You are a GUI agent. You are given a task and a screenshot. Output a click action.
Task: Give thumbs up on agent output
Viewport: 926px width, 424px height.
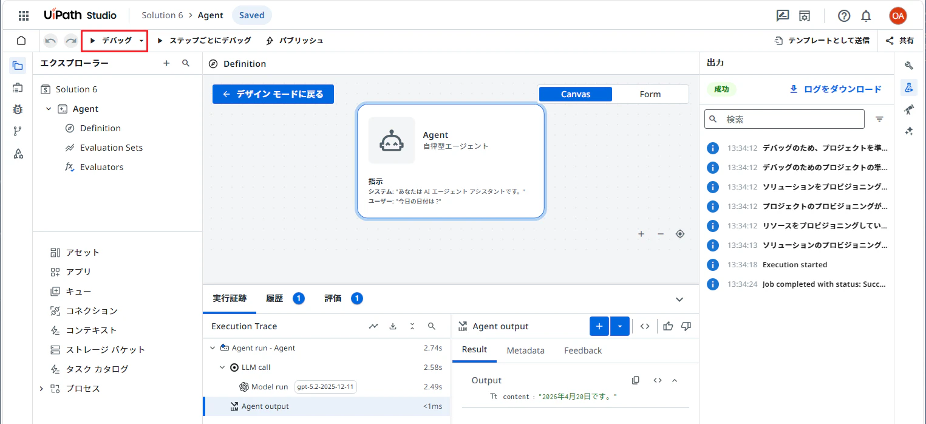pos(669,326)
